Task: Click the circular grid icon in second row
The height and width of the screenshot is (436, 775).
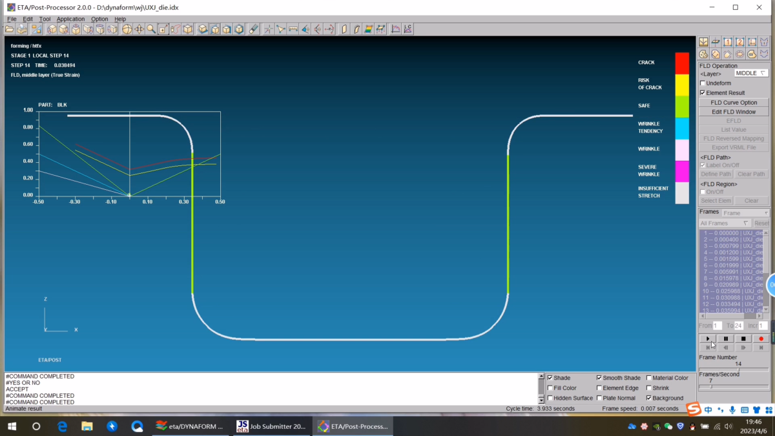Action: pyautogui.click(x=739, y=54)
